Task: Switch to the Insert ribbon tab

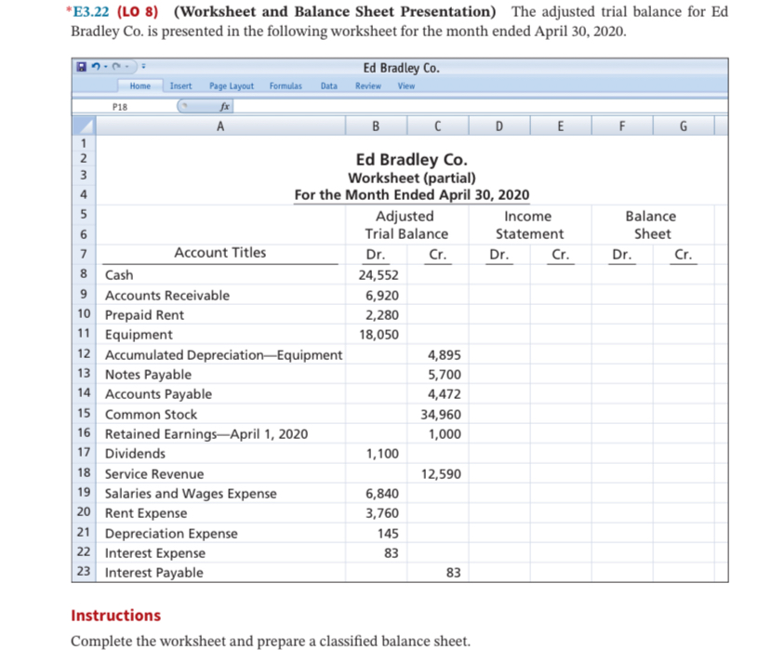Action: click(180, 86)
